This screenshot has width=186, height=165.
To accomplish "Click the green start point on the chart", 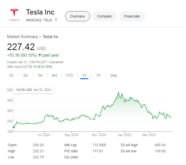I will (14, 127).
